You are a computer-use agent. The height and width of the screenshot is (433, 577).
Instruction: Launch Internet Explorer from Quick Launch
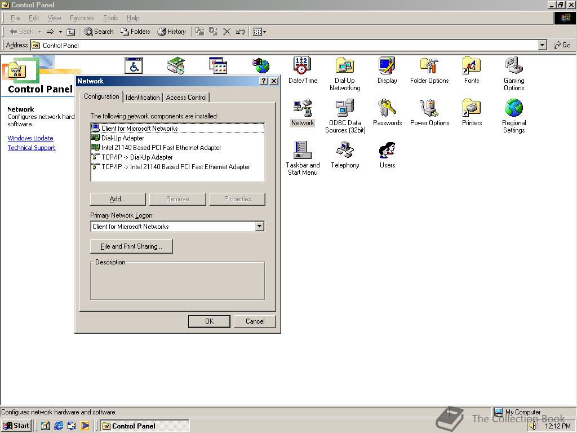(x=59, y=426)
